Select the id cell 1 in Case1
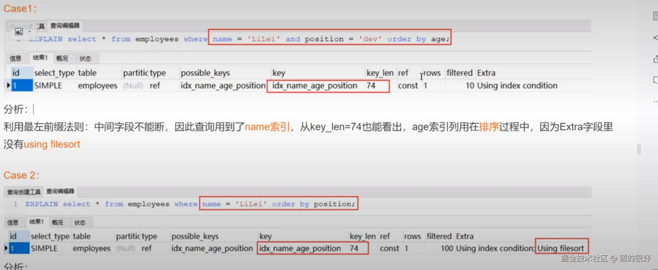Viewport: 658px width, 270px height. [x=22, y=85]
